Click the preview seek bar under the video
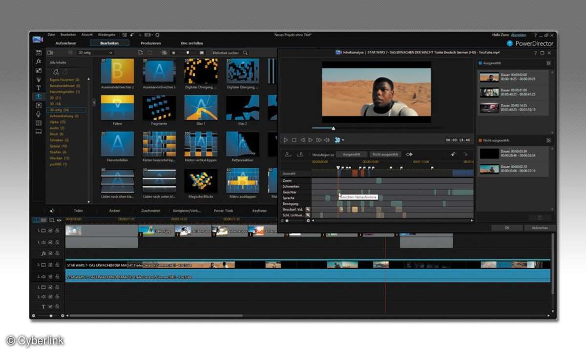This screenshot has width=586, height=351. pos(377,128)
